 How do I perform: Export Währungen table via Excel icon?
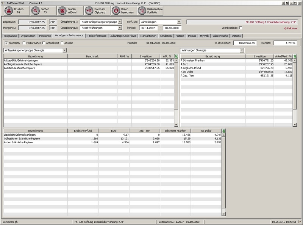click(295, 57)
